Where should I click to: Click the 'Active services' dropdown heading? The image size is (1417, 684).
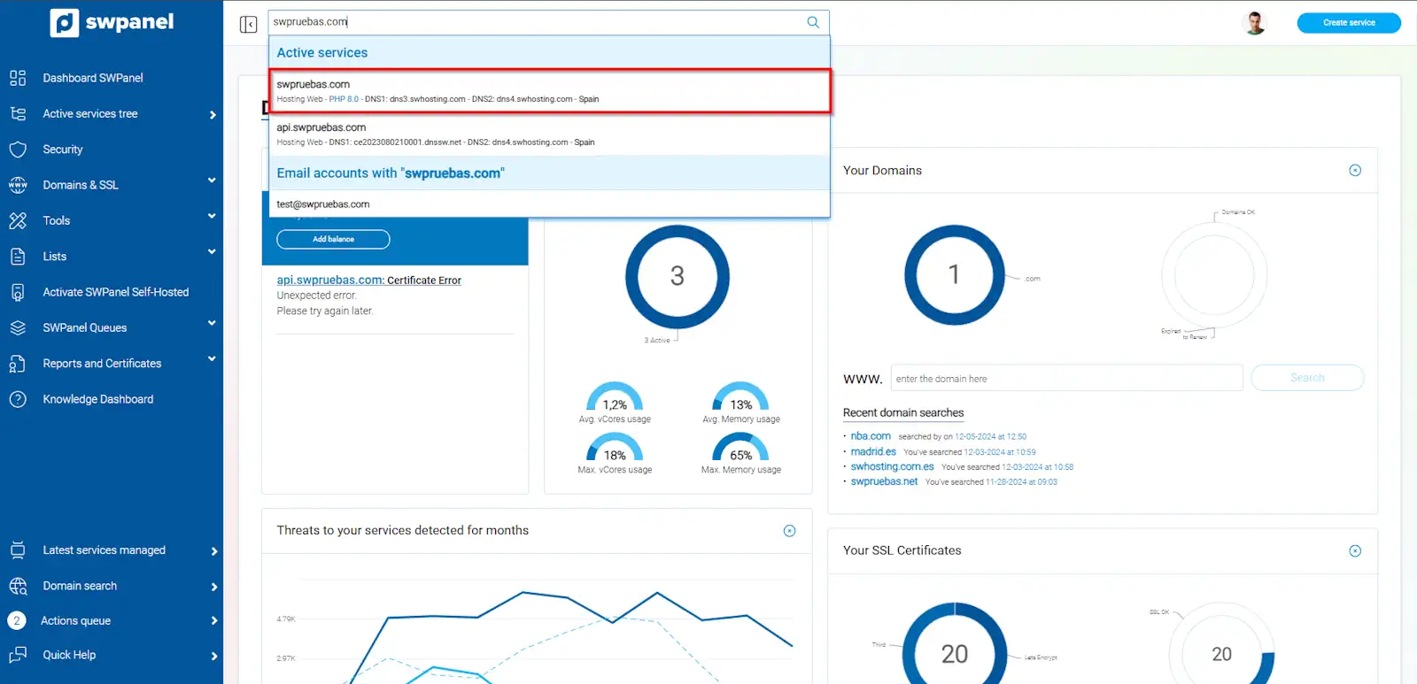pos(322,52)
